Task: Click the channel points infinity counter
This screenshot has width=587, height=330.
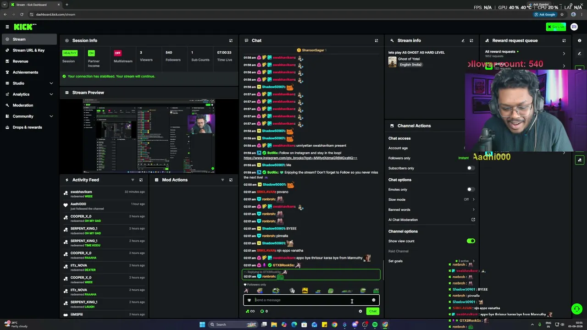Action: (x=250, y=311)
